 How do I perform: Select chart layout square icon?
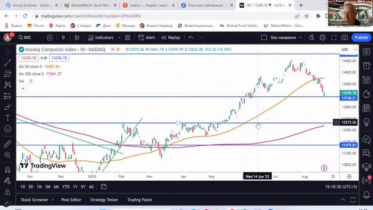point(264,37)
